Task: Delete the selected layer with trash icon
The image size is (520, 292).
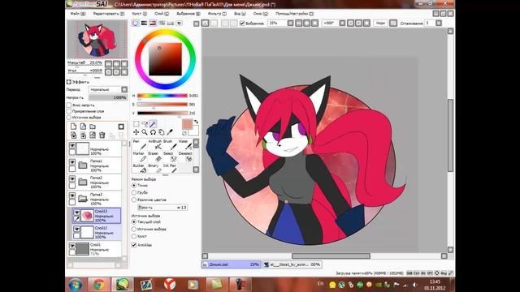Action: pos(102,135)
